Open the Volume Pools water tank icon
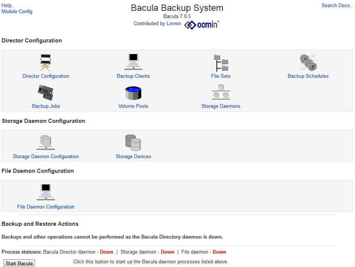Viewport: 355px width, 267px height. click(x=133, y=93)
